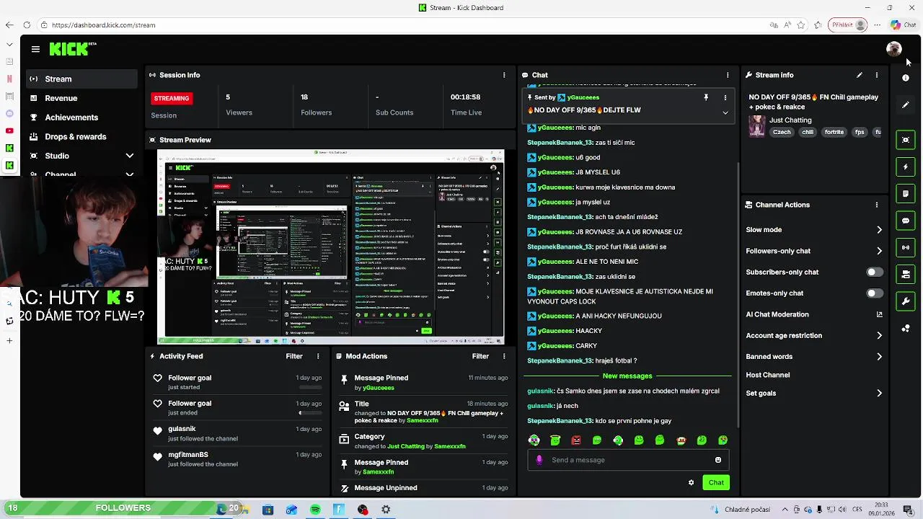This screenshot has width=923, height=519.
Task: Expand the pinned message chevron
Action: [x=725, y=112]
